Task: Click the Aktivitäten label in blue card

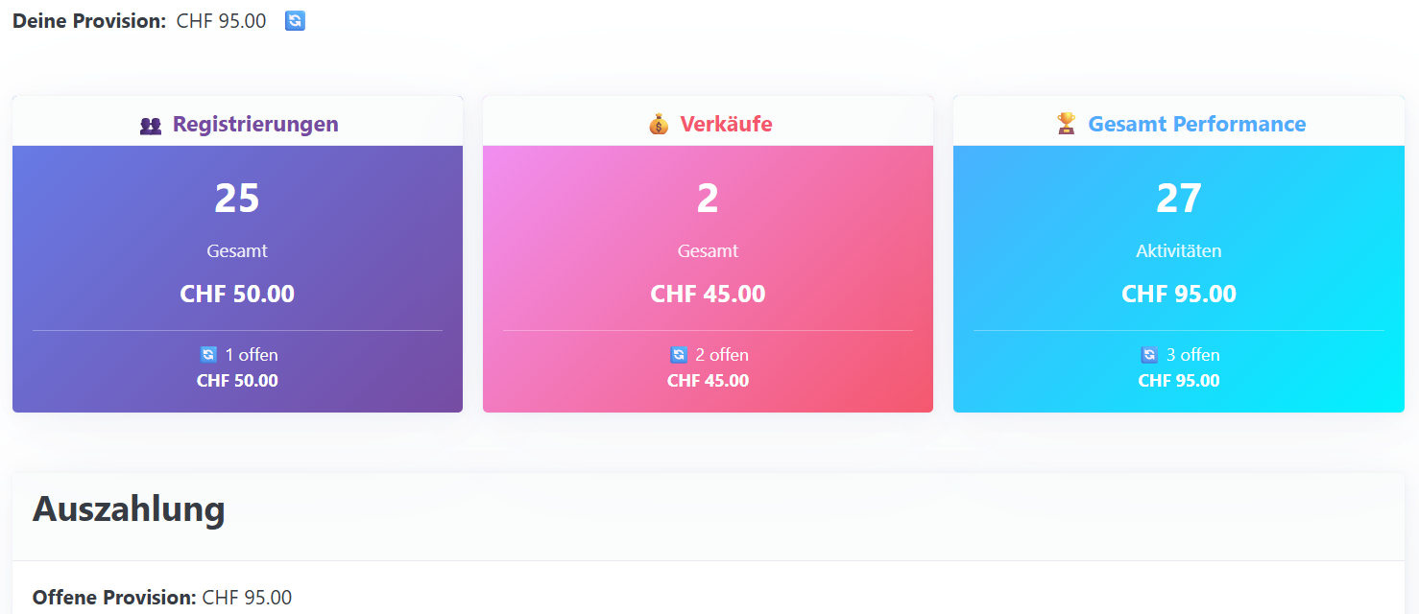Action: [x=1178, y=251]
